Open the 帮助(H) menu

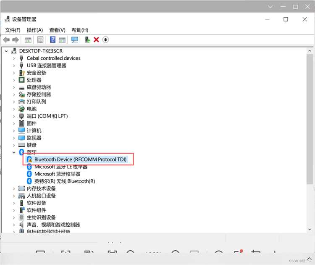click(x=80, y=30)
